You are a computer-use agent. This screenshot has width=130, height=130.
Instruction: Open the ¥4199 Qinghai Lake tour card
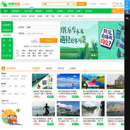point(68,86)
